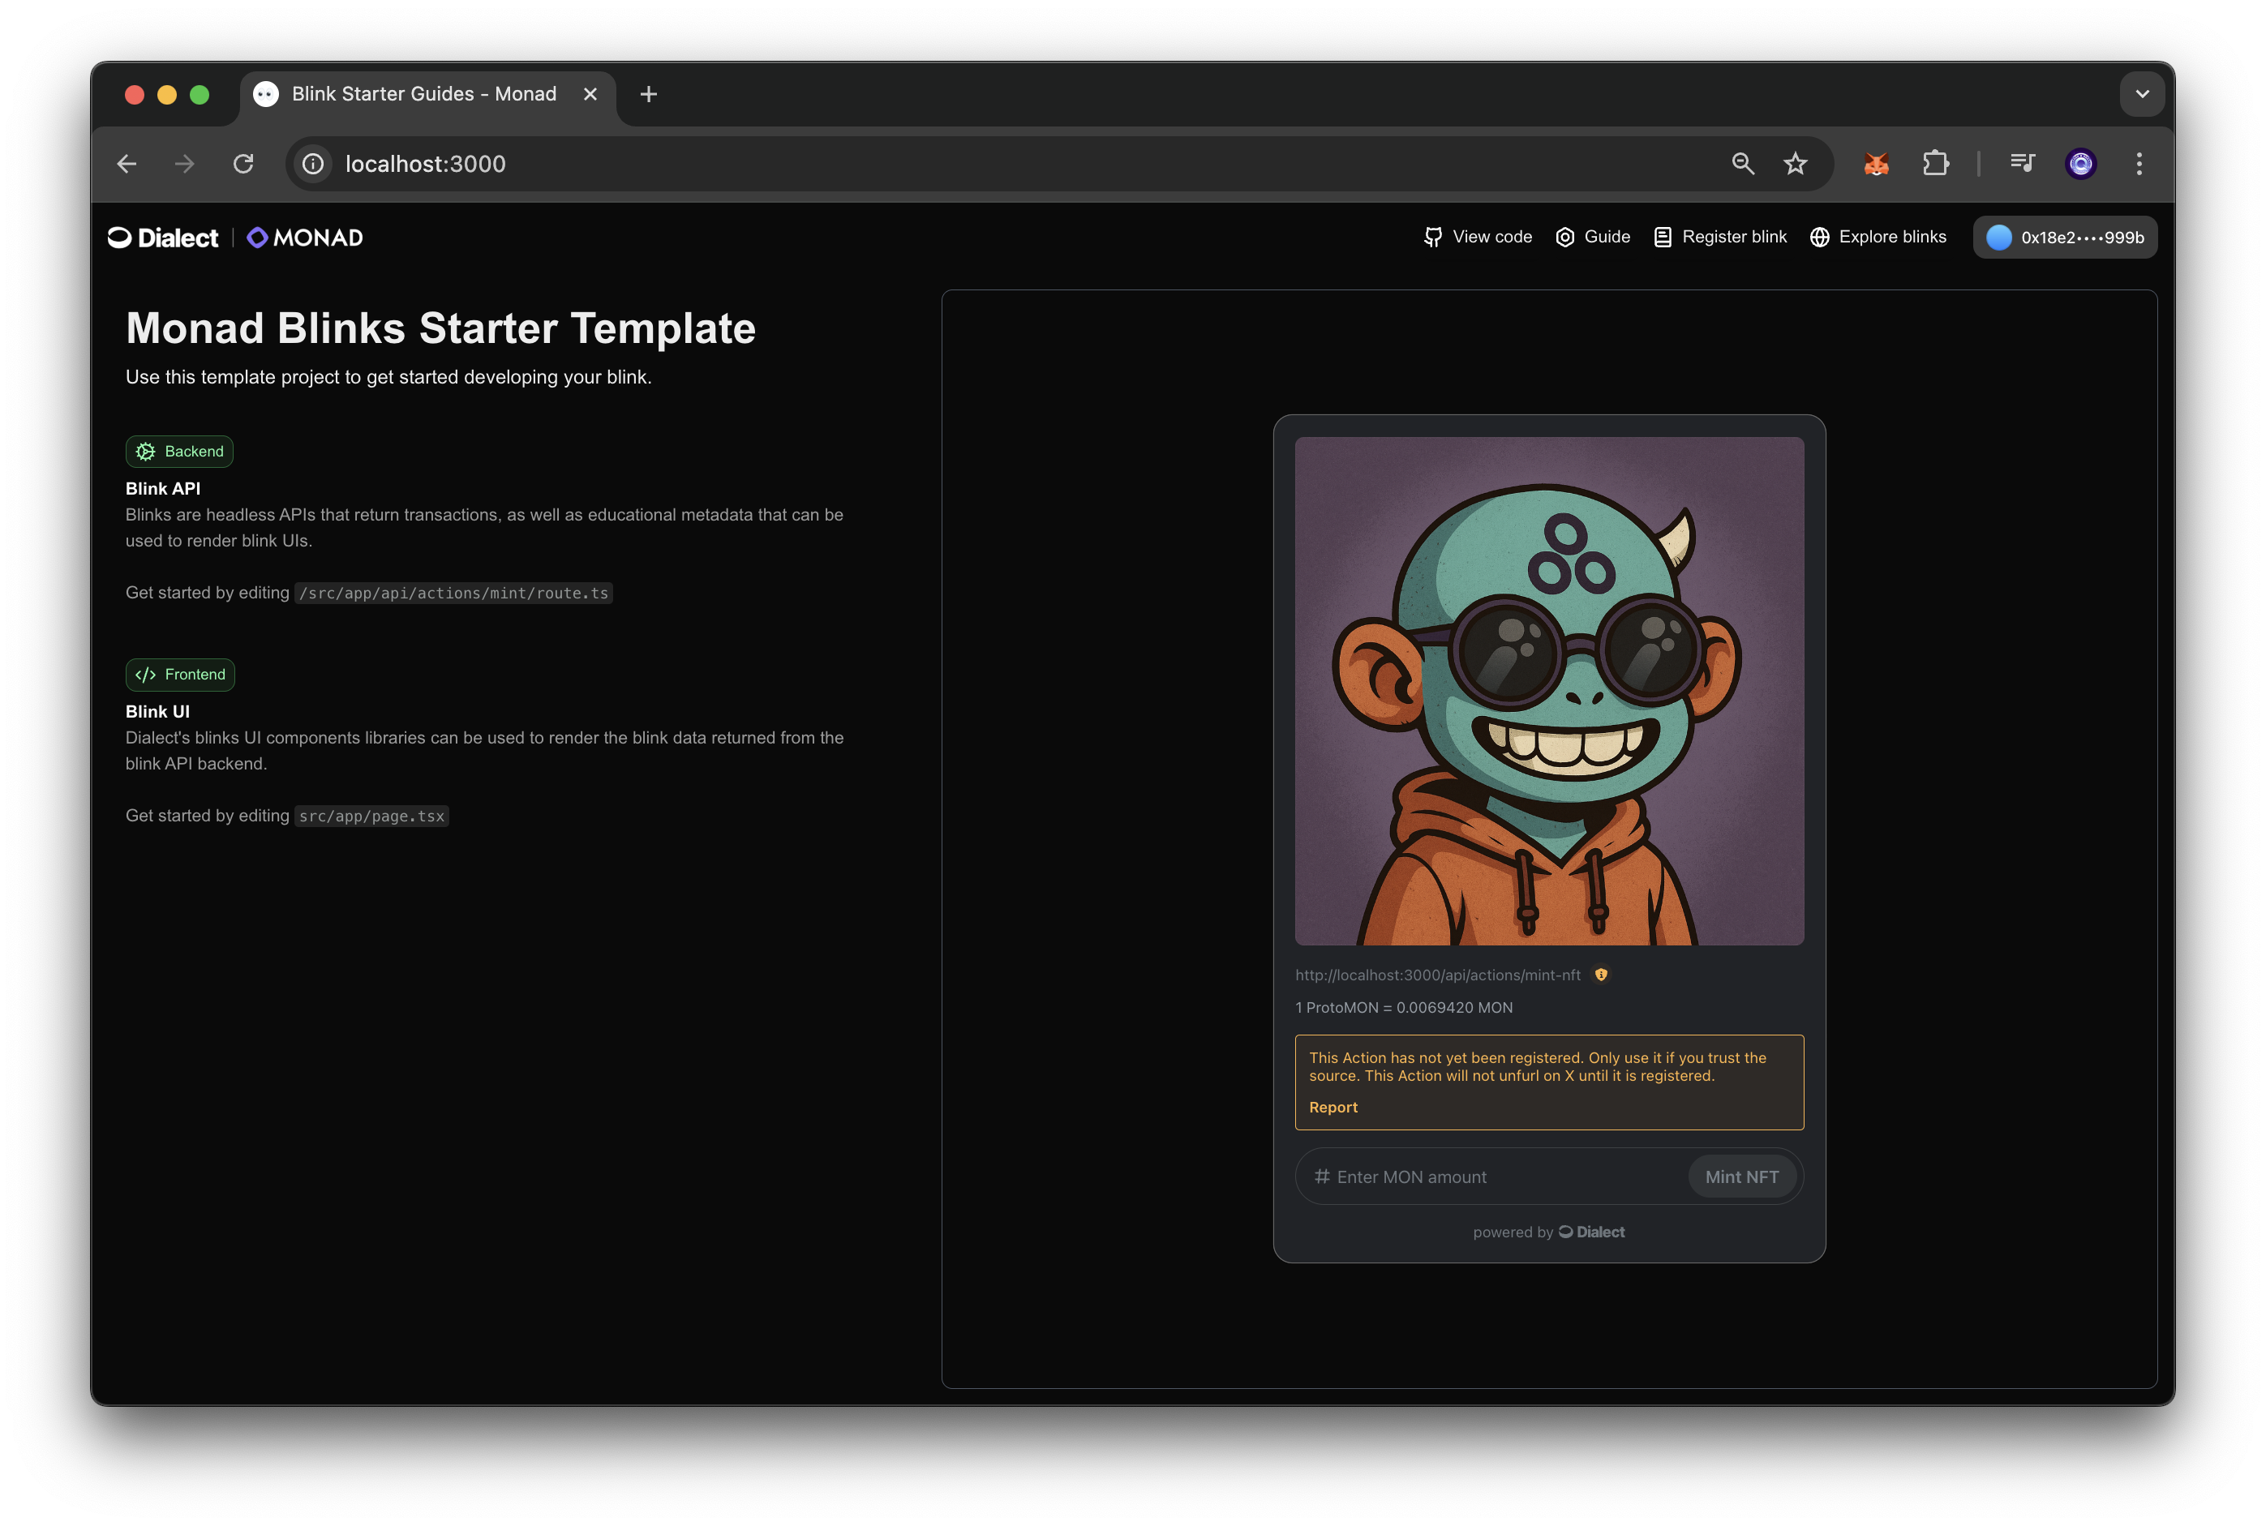Open the media controls icon
This screenshot has height=1526, width=2266.
(x=2022, y=164)
